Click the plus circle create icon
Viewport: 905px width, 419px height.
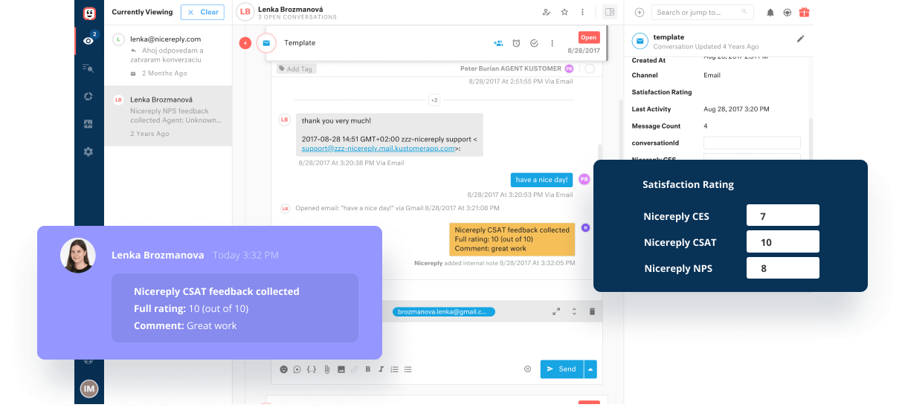(x=640, y=12)
